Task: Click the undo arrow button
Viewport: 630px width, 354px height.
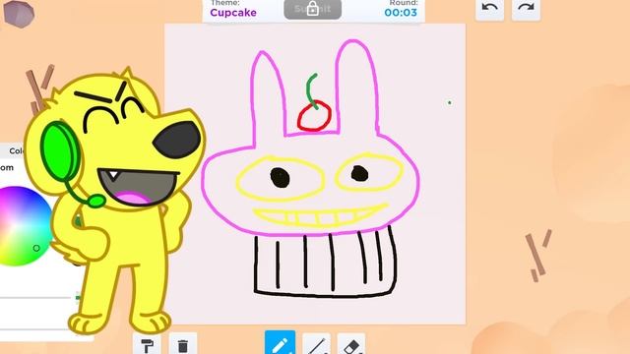Action: 490,9
